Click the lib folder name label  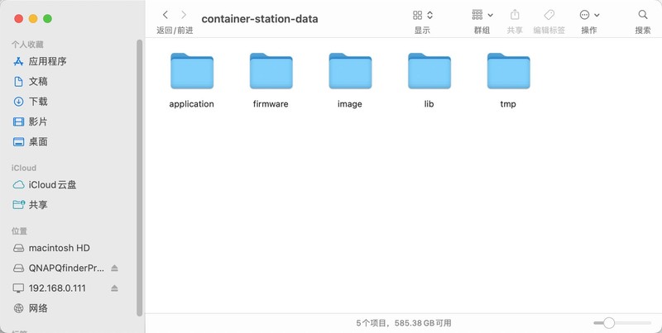point(429,103)
